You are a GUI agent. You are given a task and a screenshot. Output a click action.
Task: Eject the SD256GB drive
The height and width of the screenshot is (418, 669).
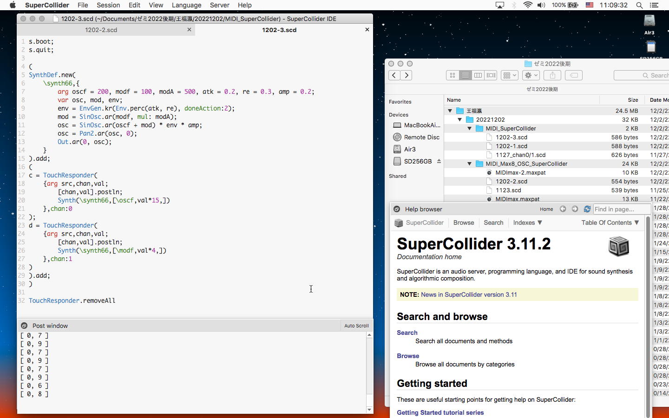click(x=439, y=161)
